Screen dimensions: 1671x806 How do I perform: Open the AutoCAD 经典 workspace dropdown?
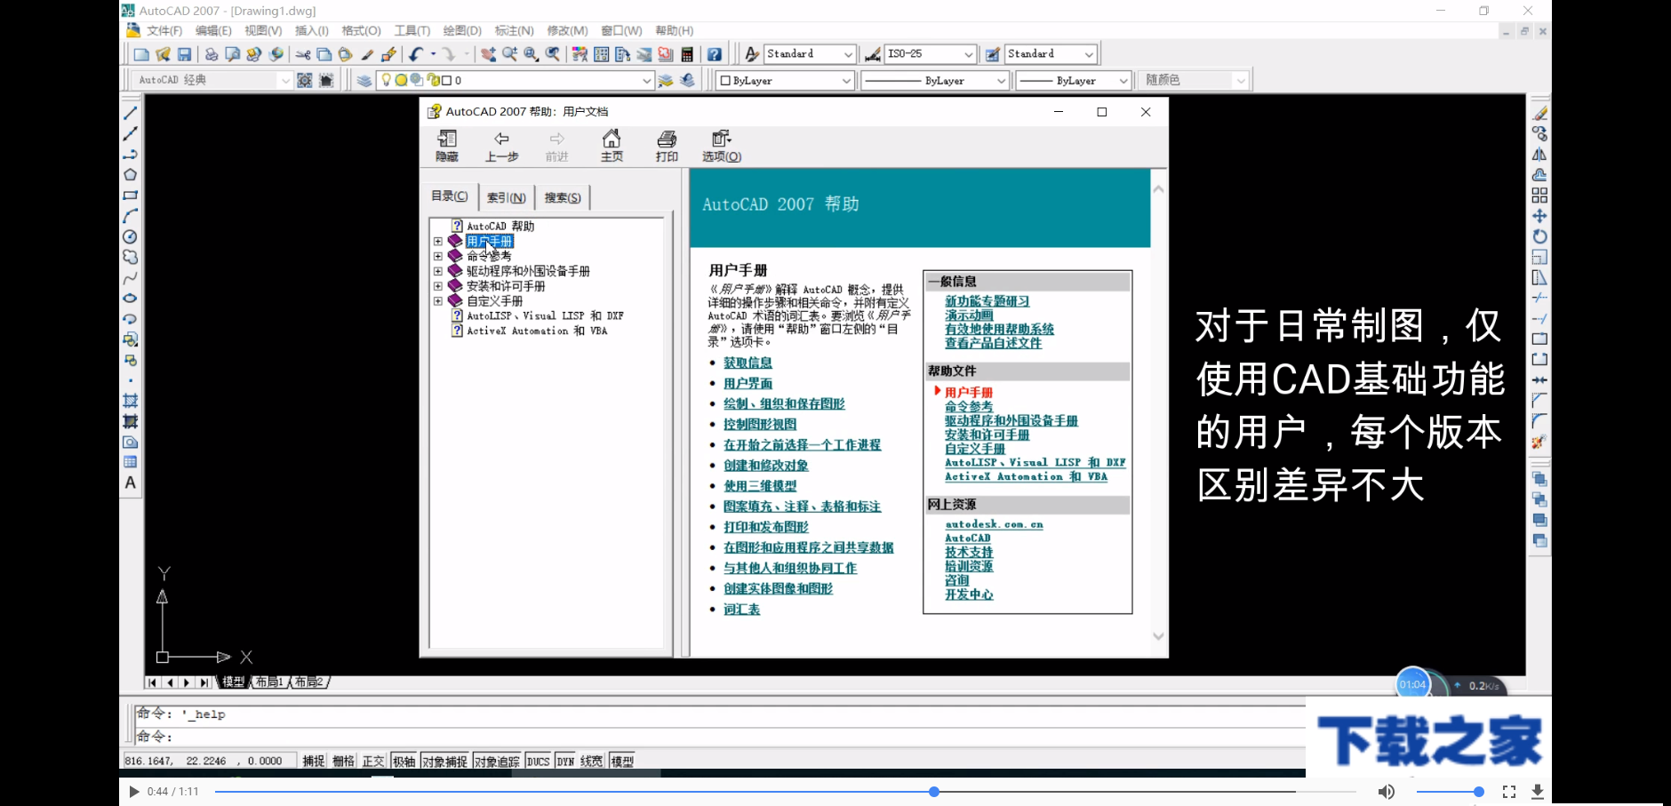pyautogui.click(x=284, y=80)
